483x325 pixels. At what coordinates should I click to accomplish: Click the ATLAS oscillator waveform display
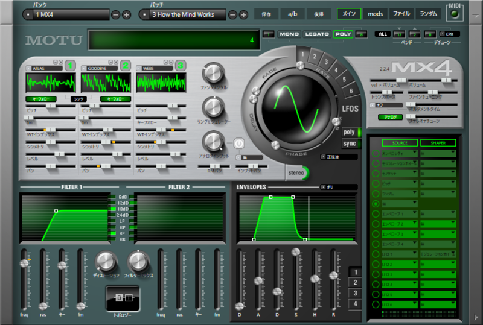(51, 83)
